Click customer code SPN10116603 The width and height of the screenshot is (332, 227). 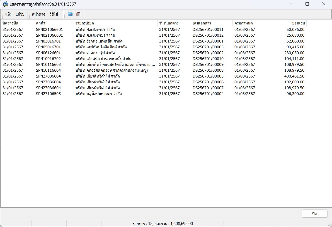coord(48,64)
